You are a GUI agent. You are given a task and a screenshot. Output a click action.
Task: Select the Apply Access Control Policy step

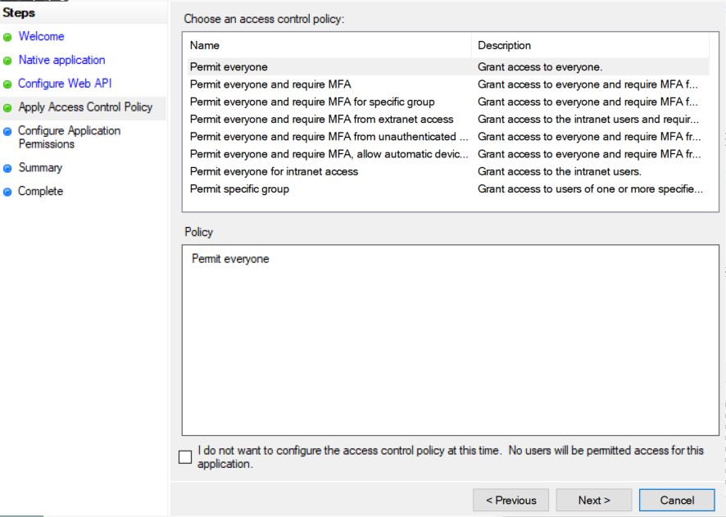click(85, 107)
